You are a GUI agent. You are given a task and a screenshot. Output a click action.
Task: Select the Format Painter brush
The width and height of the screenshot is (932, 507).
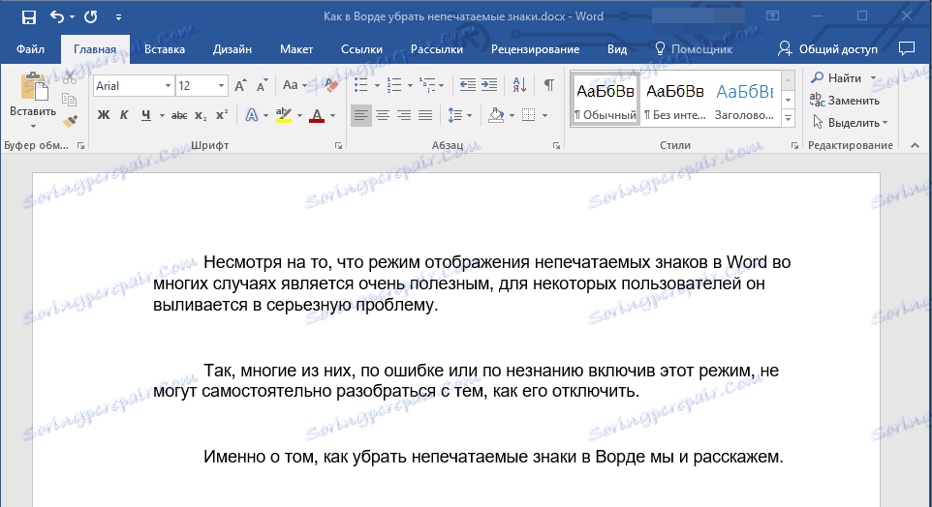[70, 122]
